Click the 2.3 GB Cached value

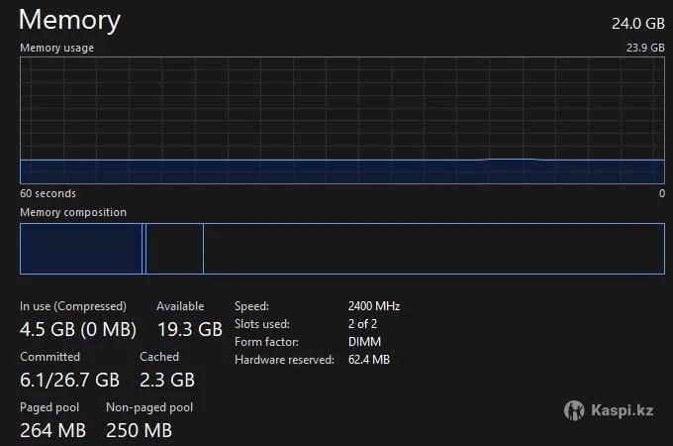click(x=167, y=380)
